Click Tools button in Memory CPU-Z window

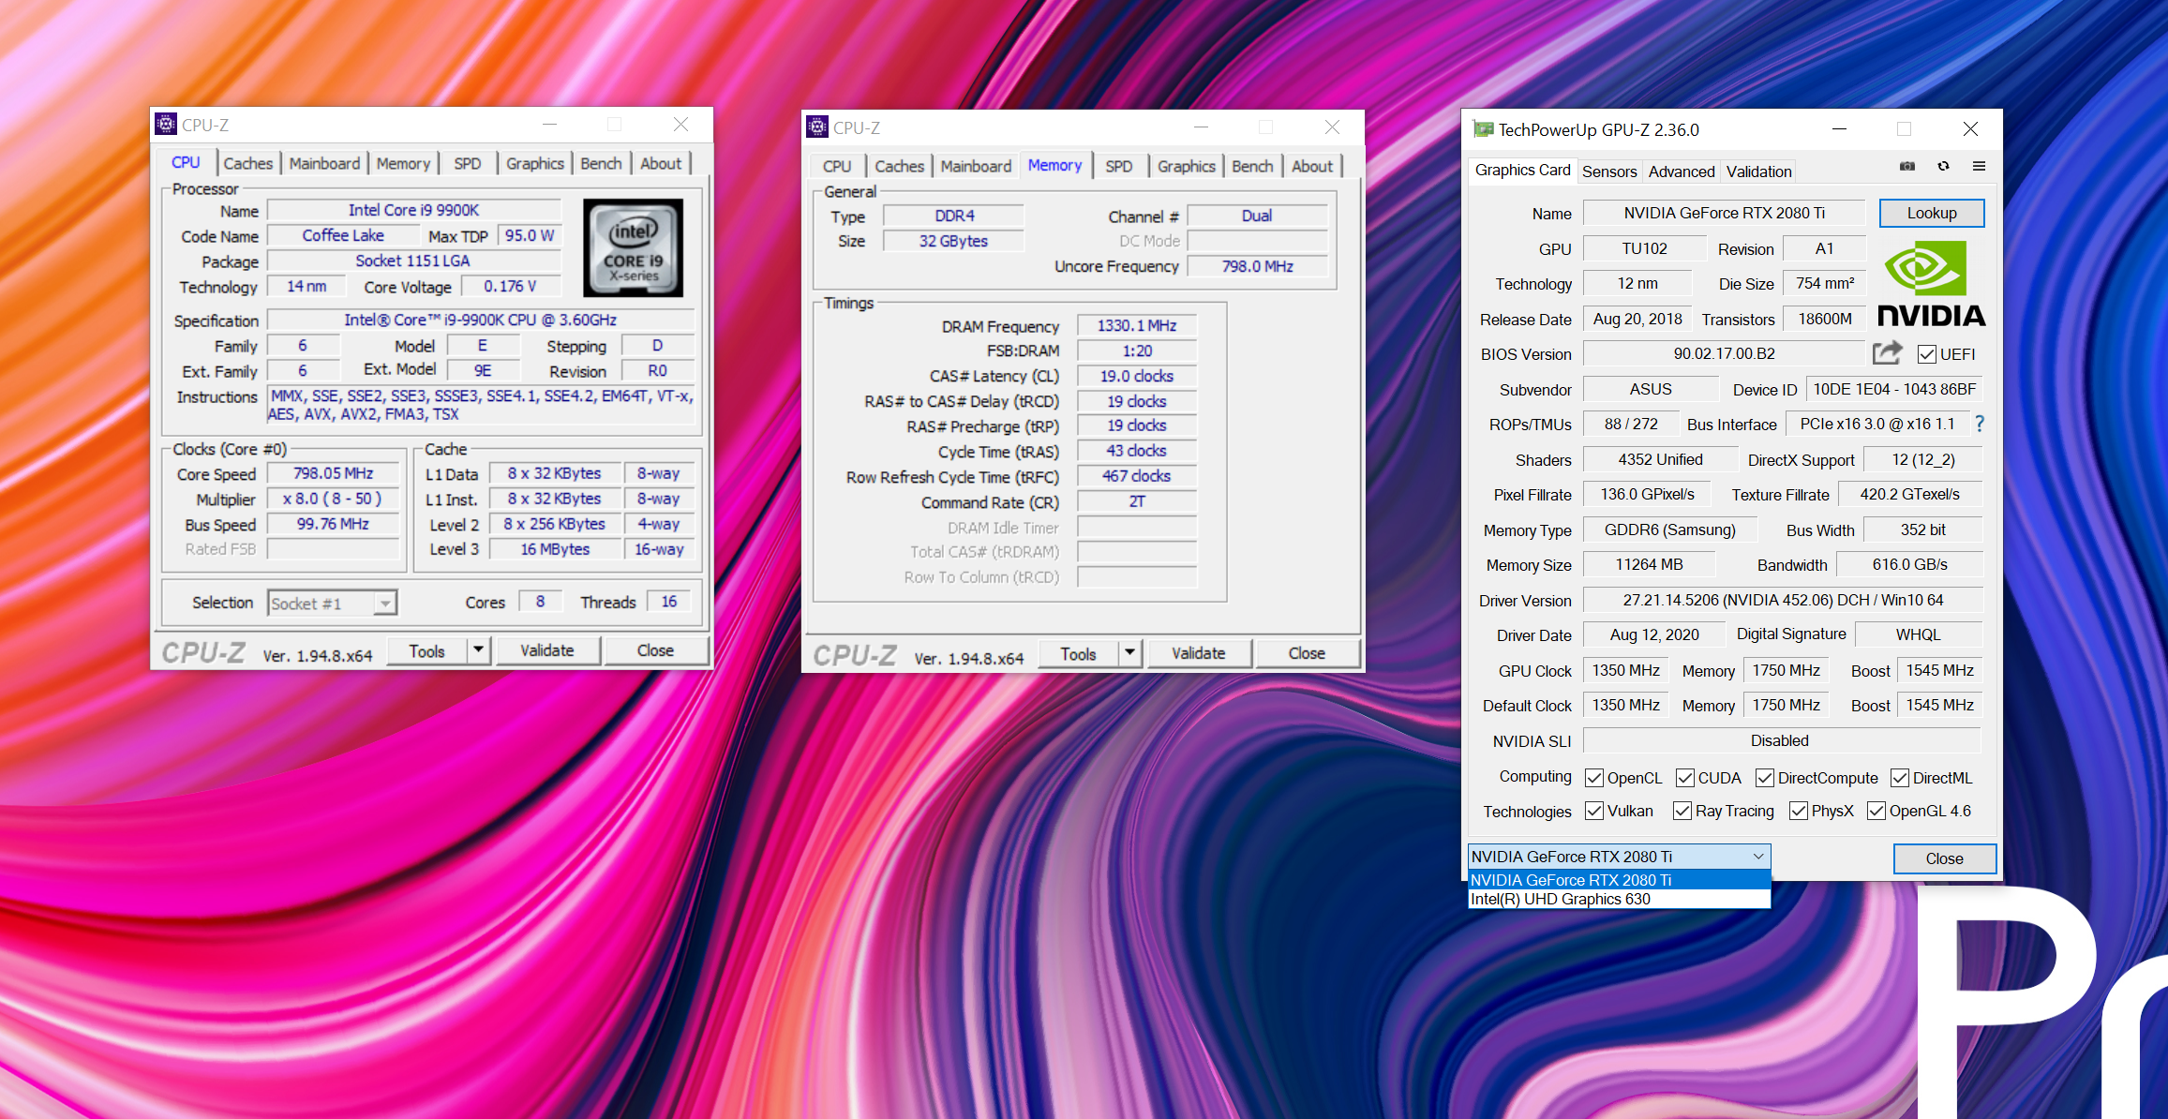pos(1078,653)
